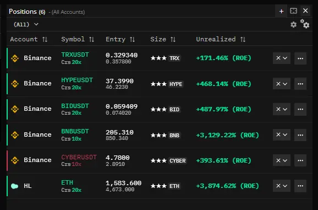Click the hidden size stars for HYPE
This screenshot has height=210, width=318.
(x=158, y=84)
